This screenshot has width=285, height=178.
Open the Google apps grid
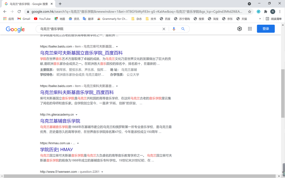coord(250,29)
